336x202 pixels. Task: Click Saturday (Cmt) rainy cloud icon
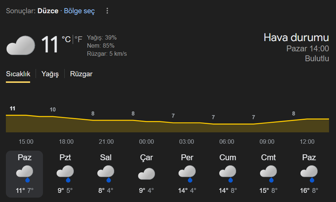click(x=268, y=173)
